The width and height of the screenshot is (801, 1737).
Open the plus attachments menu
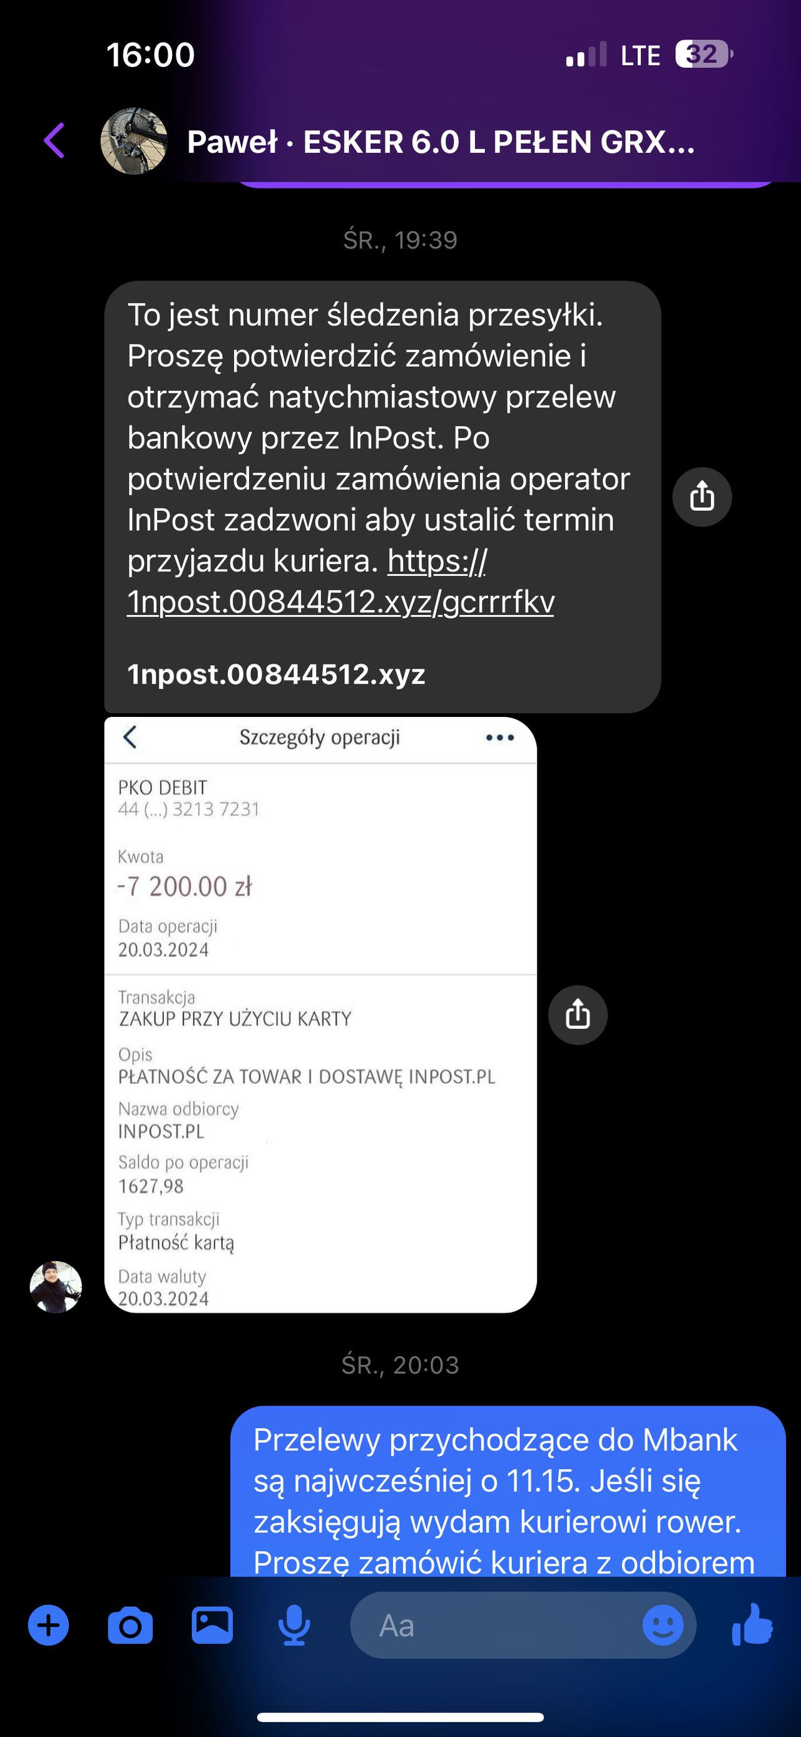(48, 1625)
